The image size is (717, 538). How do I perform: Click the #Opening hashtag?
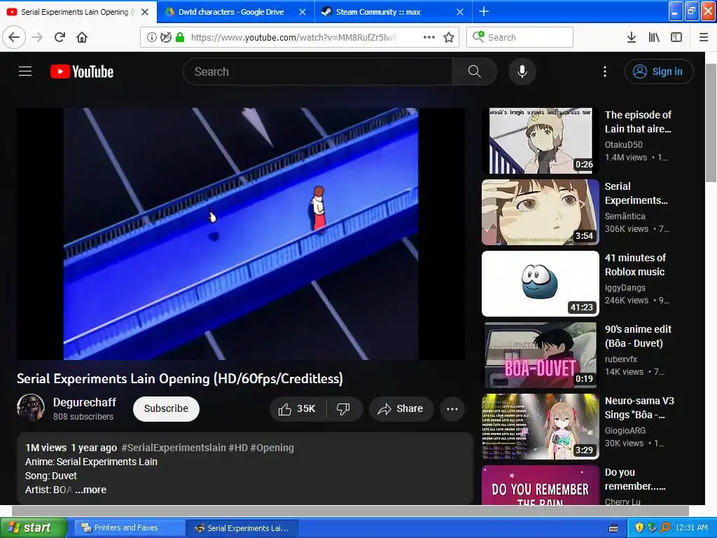(x=272, y=448)
